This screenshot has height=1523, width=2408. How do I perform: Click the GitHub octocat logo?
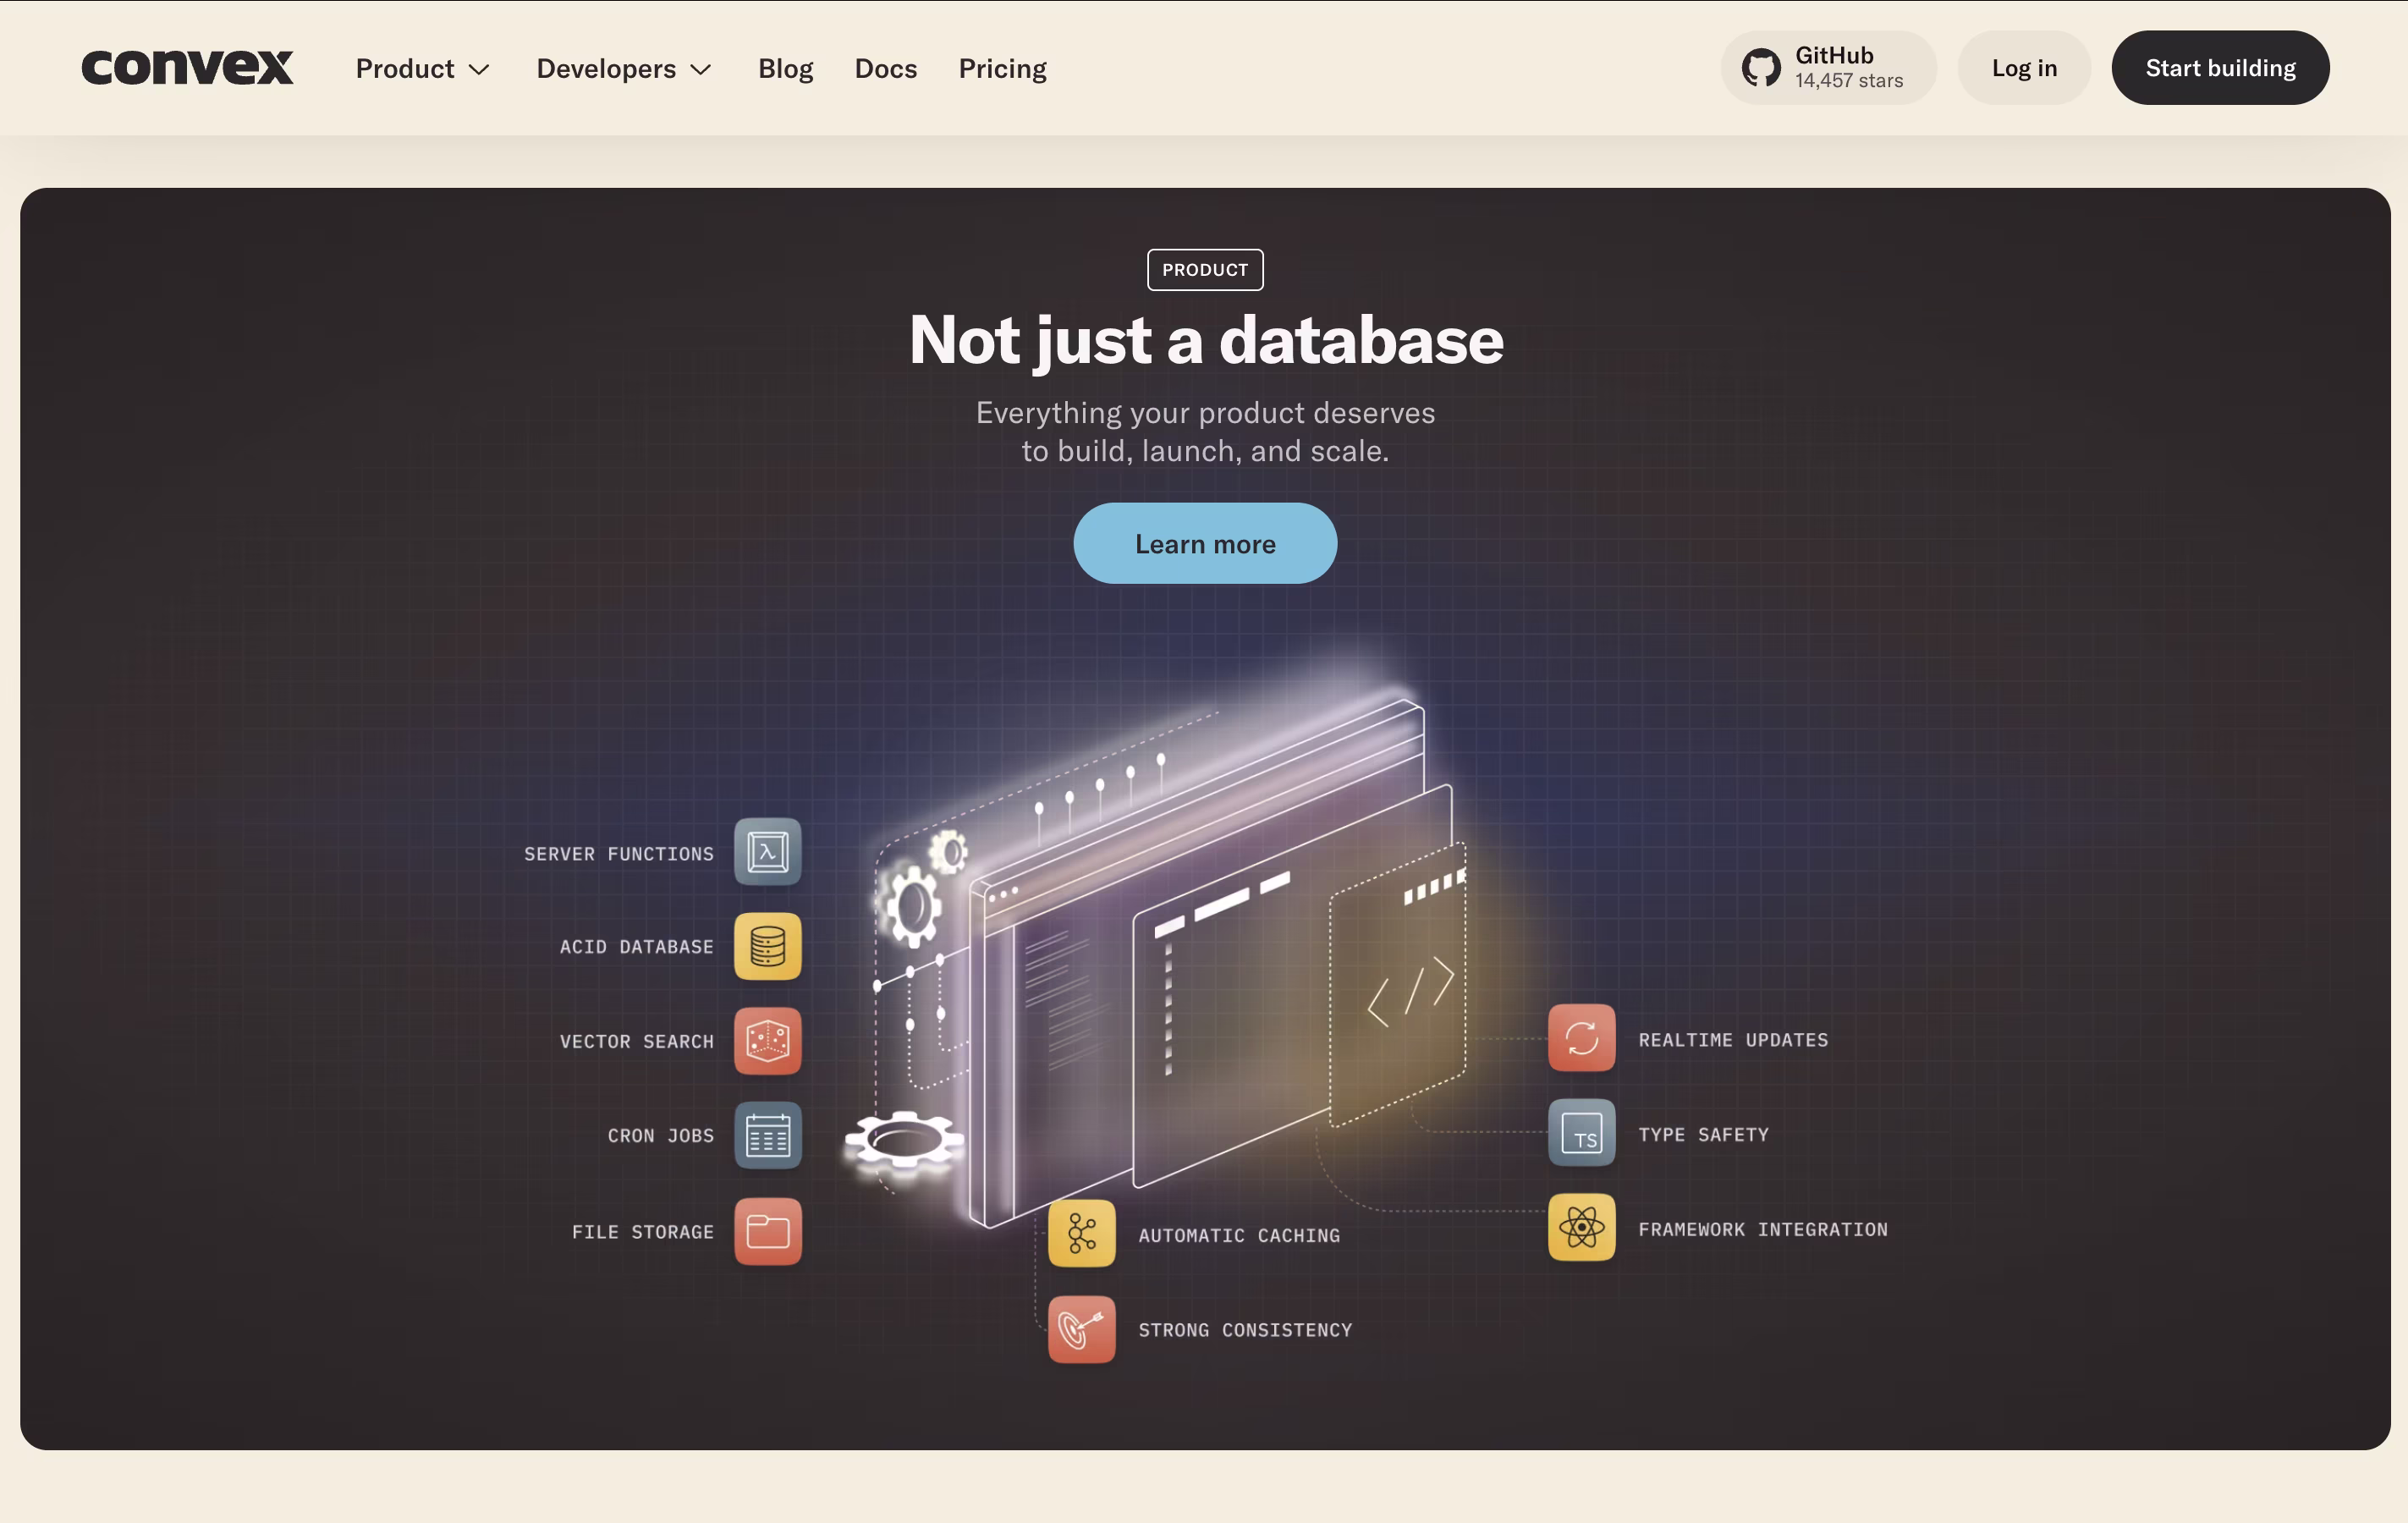(x=1760, y=68)
